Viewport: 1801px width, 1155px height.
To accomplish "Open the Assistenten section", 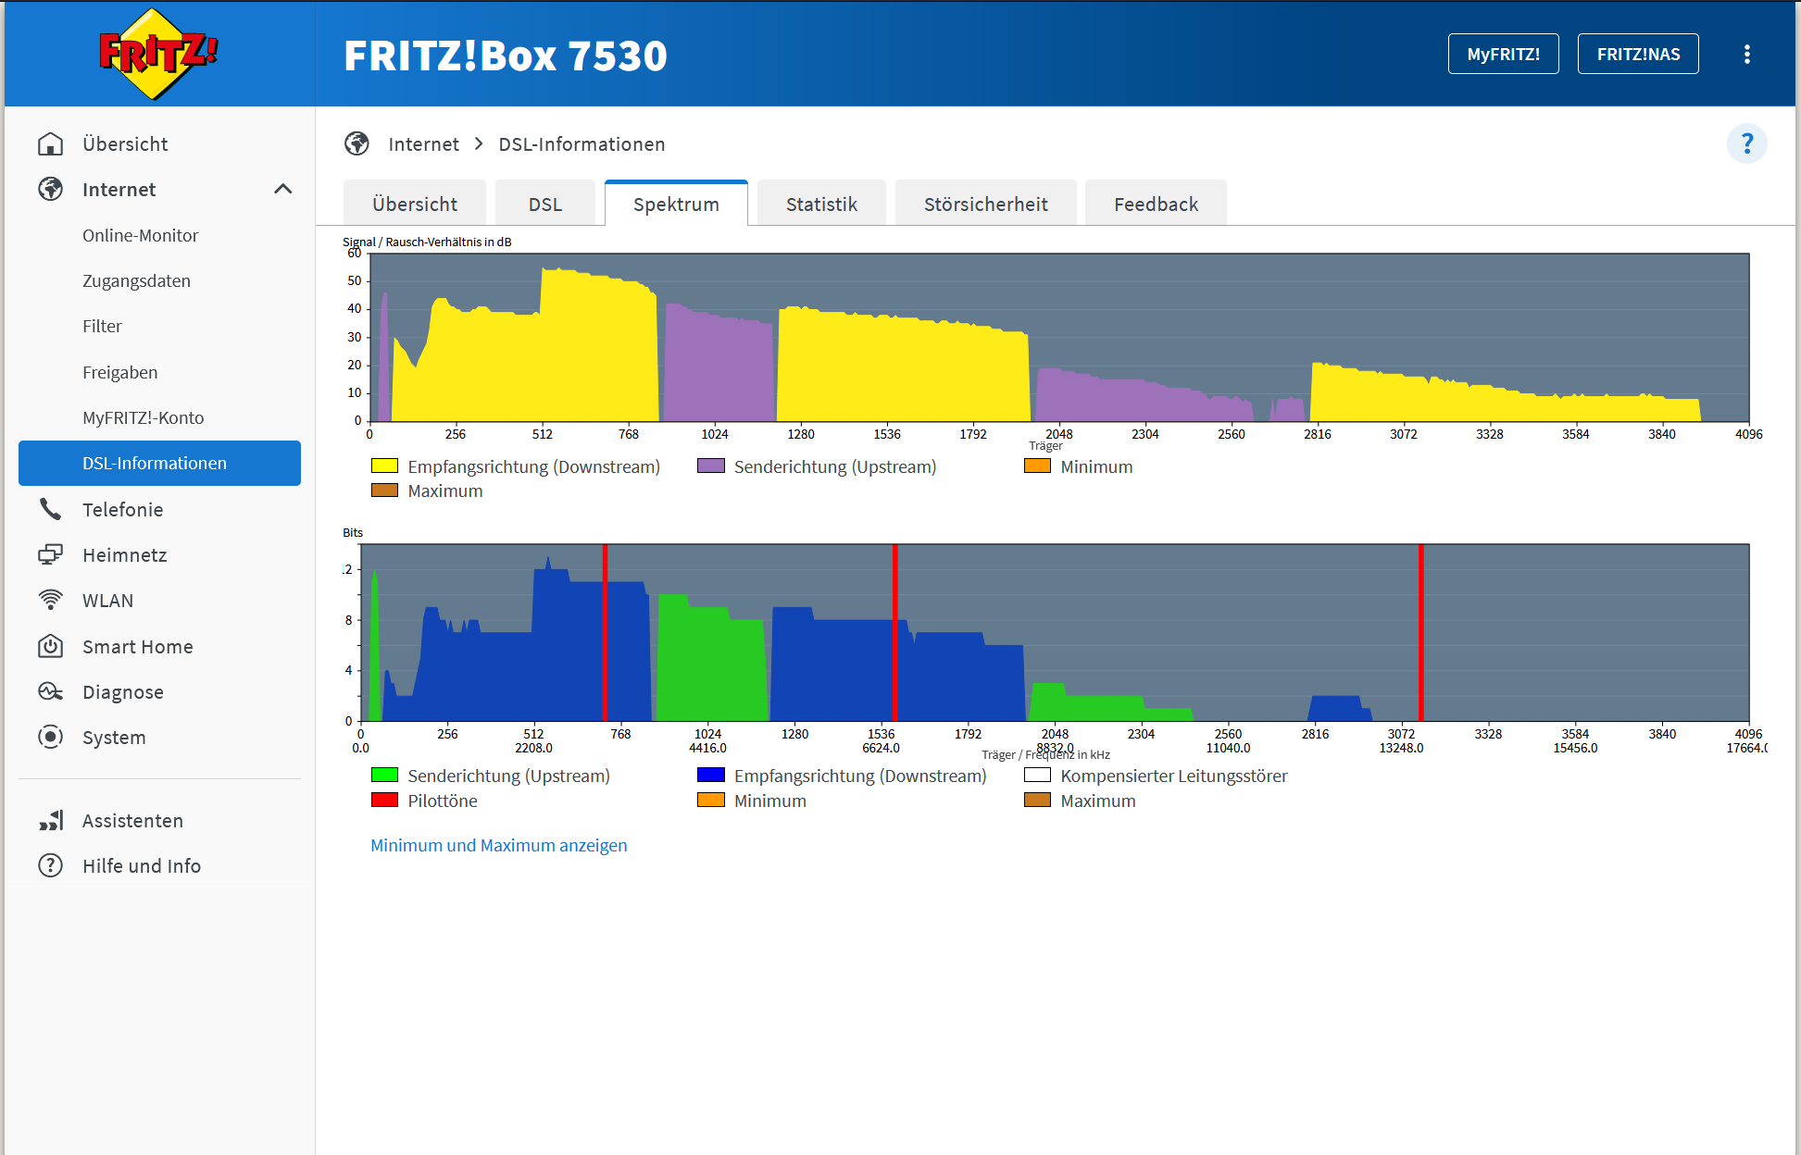I will point(132,821).
